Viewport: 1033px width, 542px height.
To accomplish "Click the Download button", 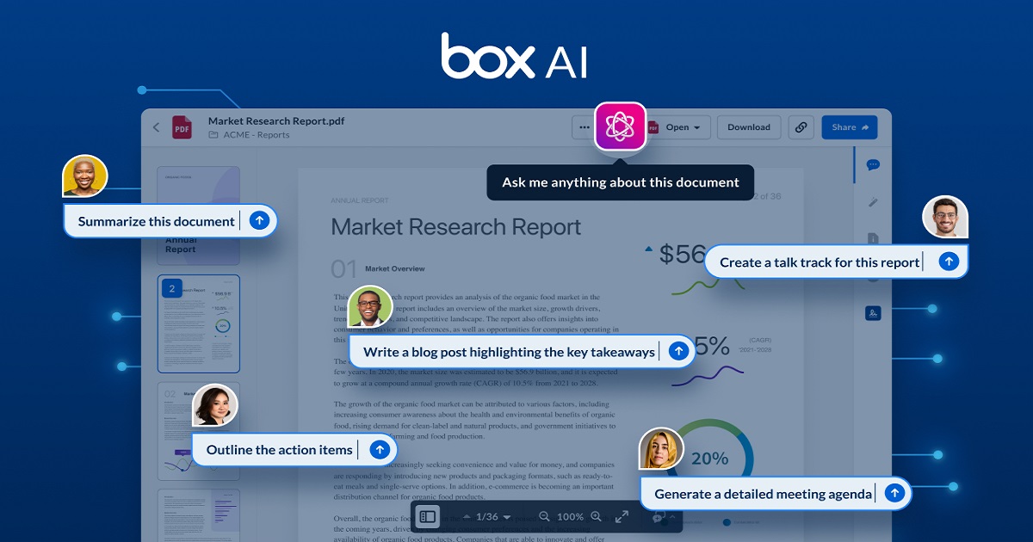I will pyautogui.click(x=749, y=127).
